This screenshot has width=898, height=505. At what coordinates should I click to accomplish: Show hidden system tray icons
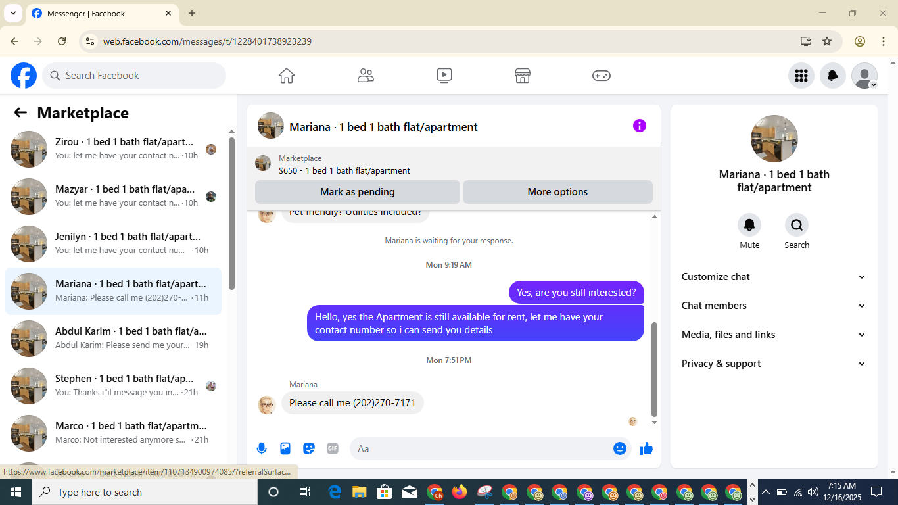click(765, 492)
